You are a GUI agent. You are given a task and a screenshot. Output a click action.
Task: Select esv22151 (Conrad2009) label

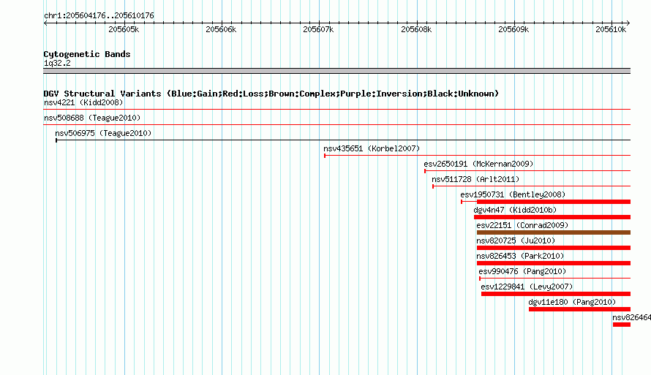(x=522, y=225)
